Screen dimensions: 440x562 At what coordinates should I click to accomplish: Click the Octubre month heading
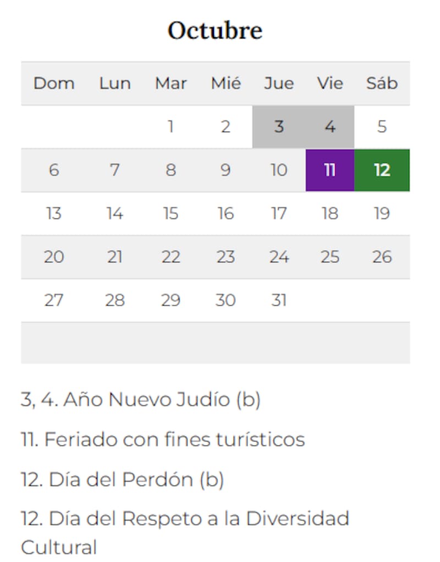coord(215,31)
